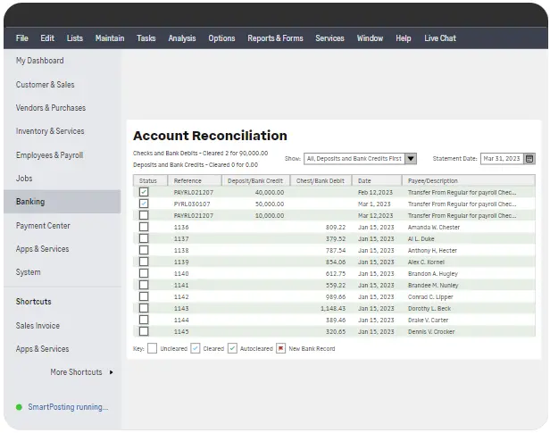Expand More Shortcuts arrow
550x433 pixels.
click(111, 372)
